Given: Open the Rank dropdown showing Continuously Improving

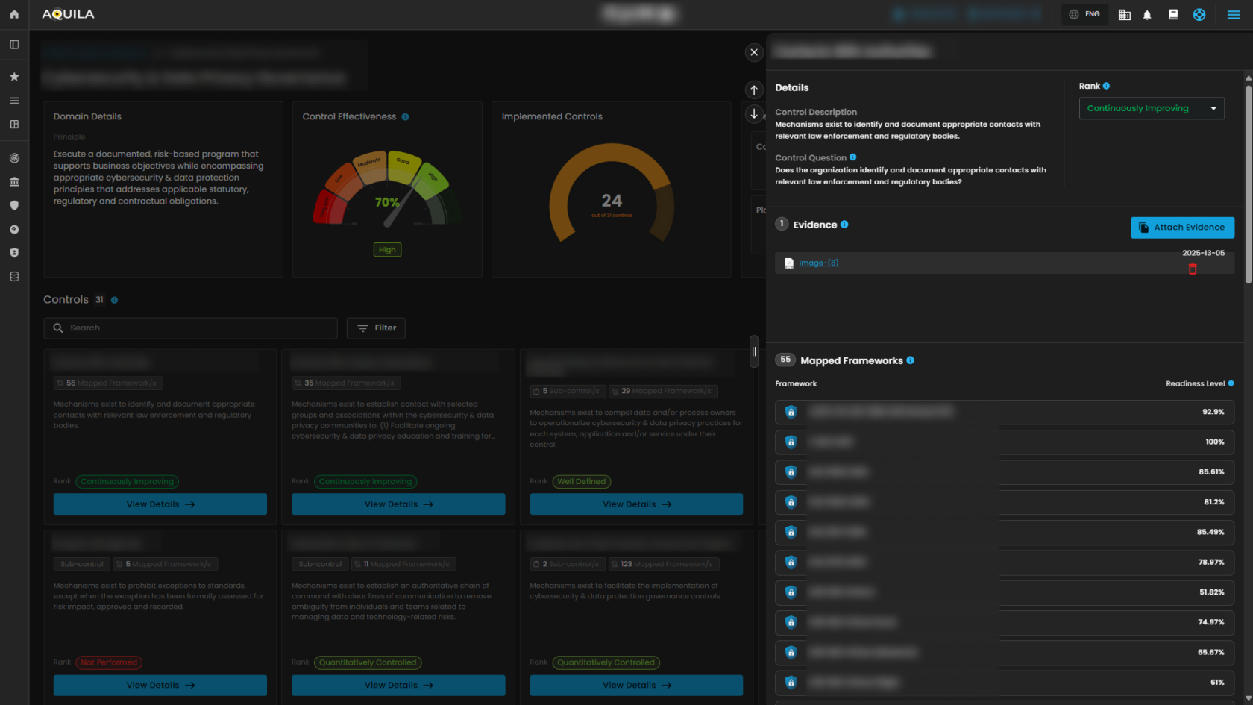Looking at the screenshot, I should 1151,109.
